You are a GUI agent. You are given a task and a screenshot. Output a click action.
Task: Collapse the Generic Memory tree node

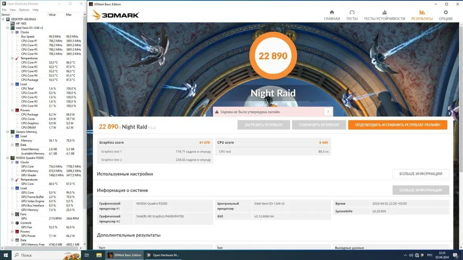pyautogui.click(x=8, y=132)
